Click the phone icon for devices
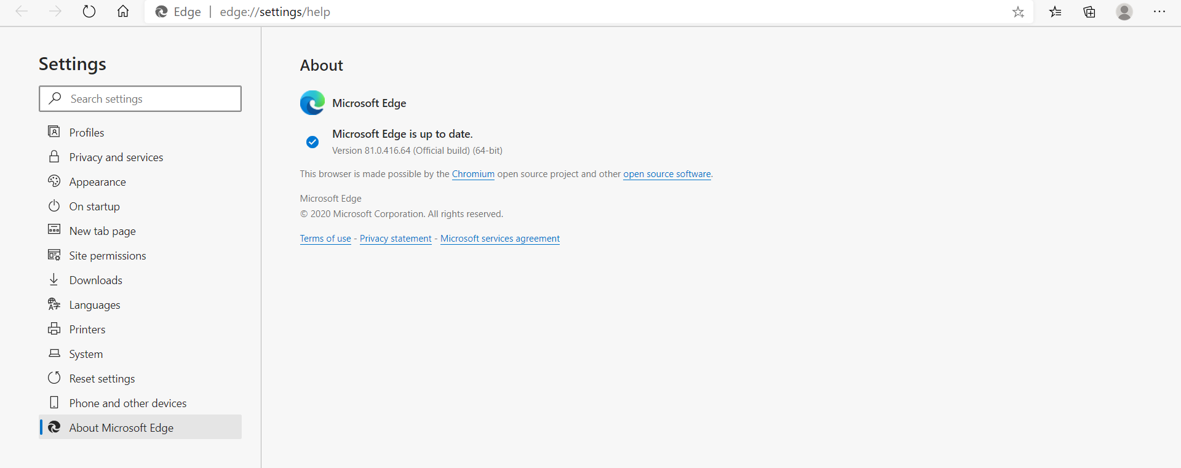Image resolution: width=1181 pixels, height=468 pixels. tap(54, 402)
